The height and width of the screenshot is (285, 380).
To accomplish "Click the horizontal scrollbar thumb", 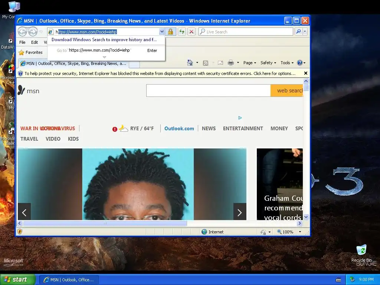I will (105, 223).
